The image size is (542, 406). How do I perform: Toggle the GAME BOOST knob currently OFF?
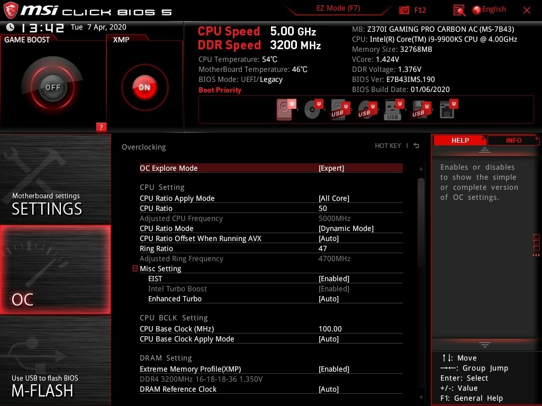tap(52, 87)
